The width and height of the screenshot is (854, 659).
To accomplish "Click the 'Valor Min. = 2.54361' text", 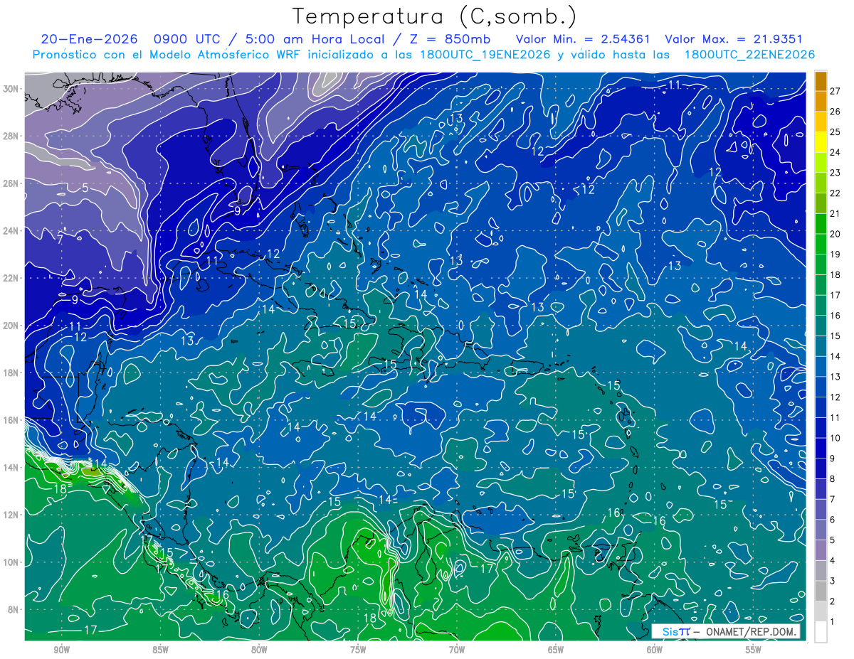I will pyautogui.click(x=582, y=39).
